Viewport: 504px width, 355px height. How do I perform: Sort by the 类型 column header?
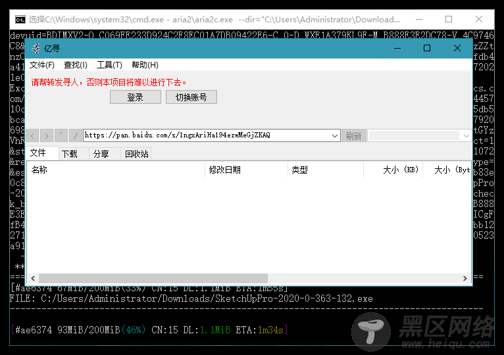pyautogui.click(x=326, y=170)
